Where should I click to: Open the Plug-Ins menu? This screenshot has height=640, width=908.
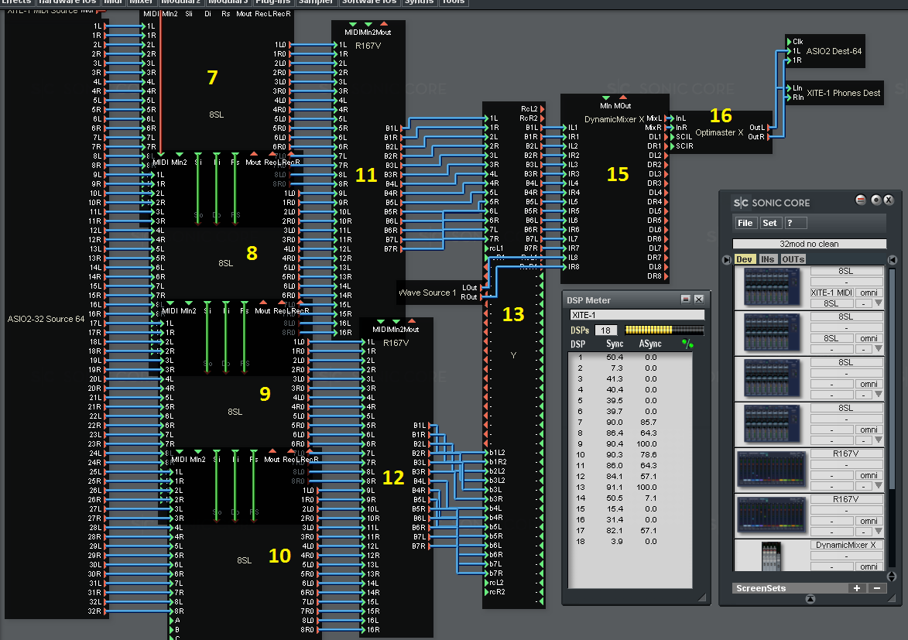click(x=273, y=2)
